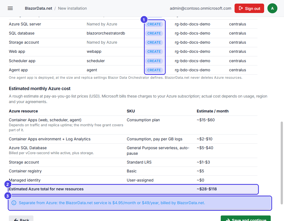
Task: Click the CREATE badge for Storage account
Action: pos(154,42)
